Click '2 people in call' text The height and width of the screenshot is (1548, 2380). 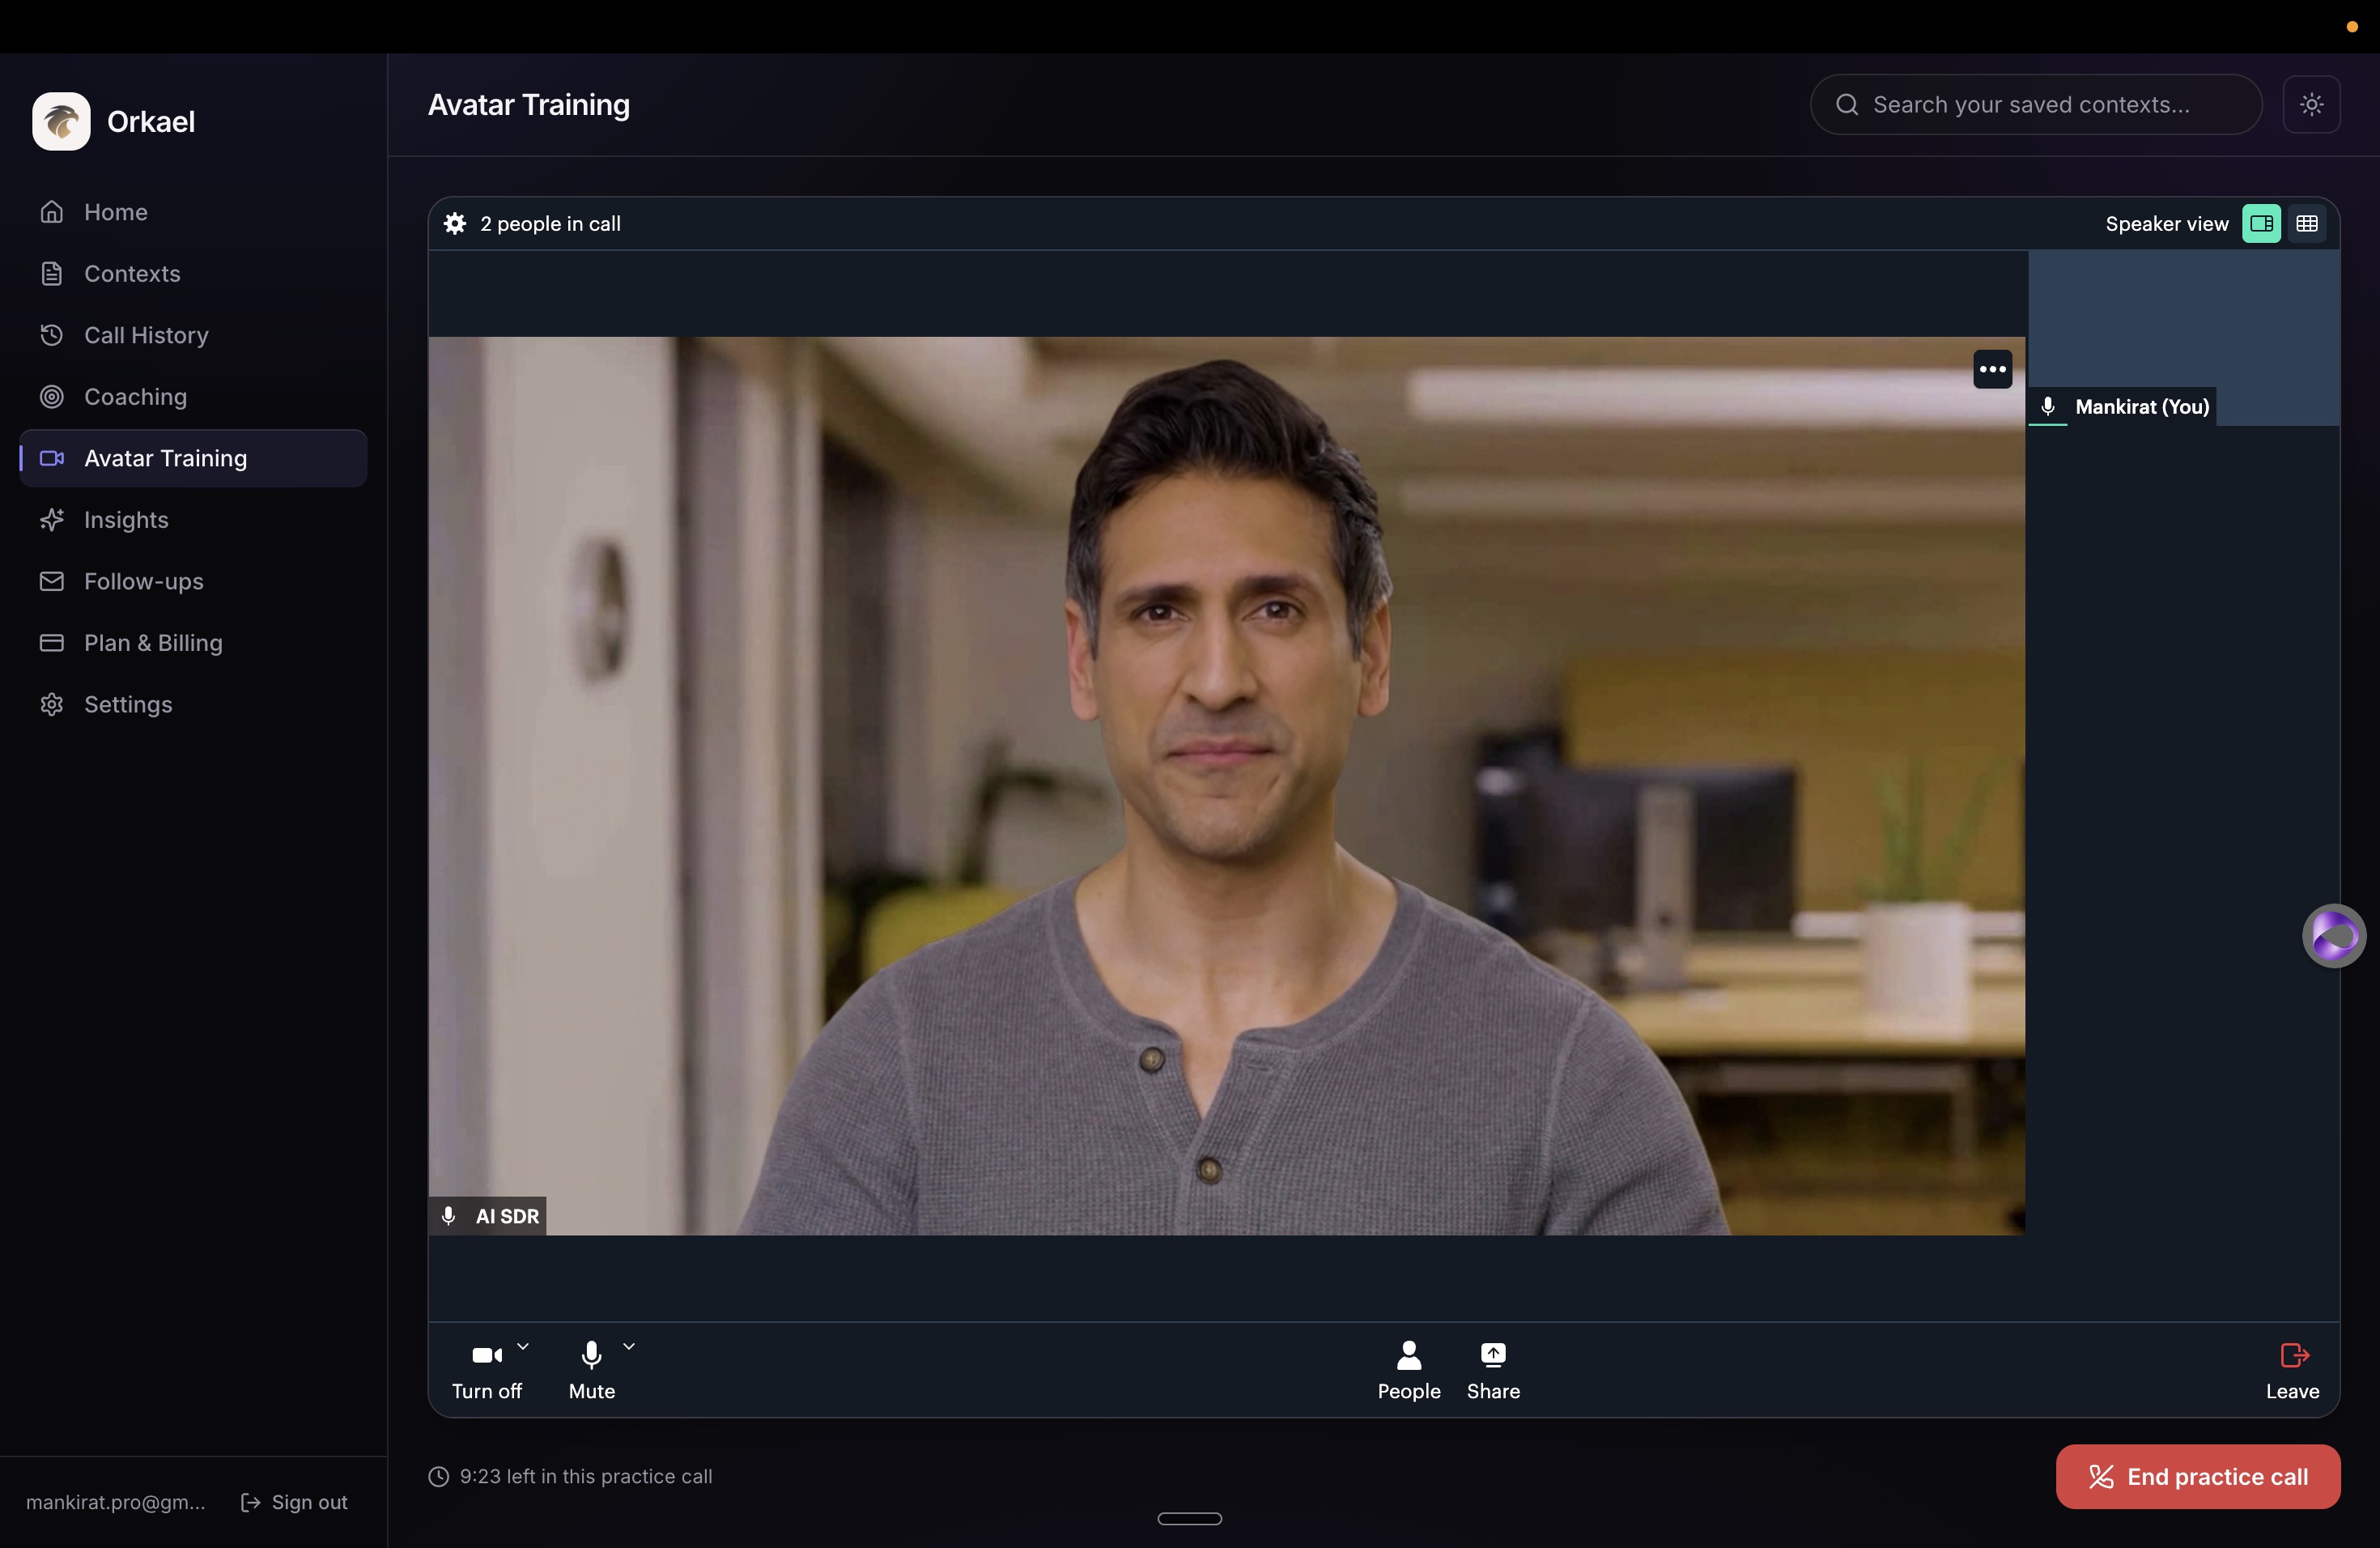tap(550, 223)
